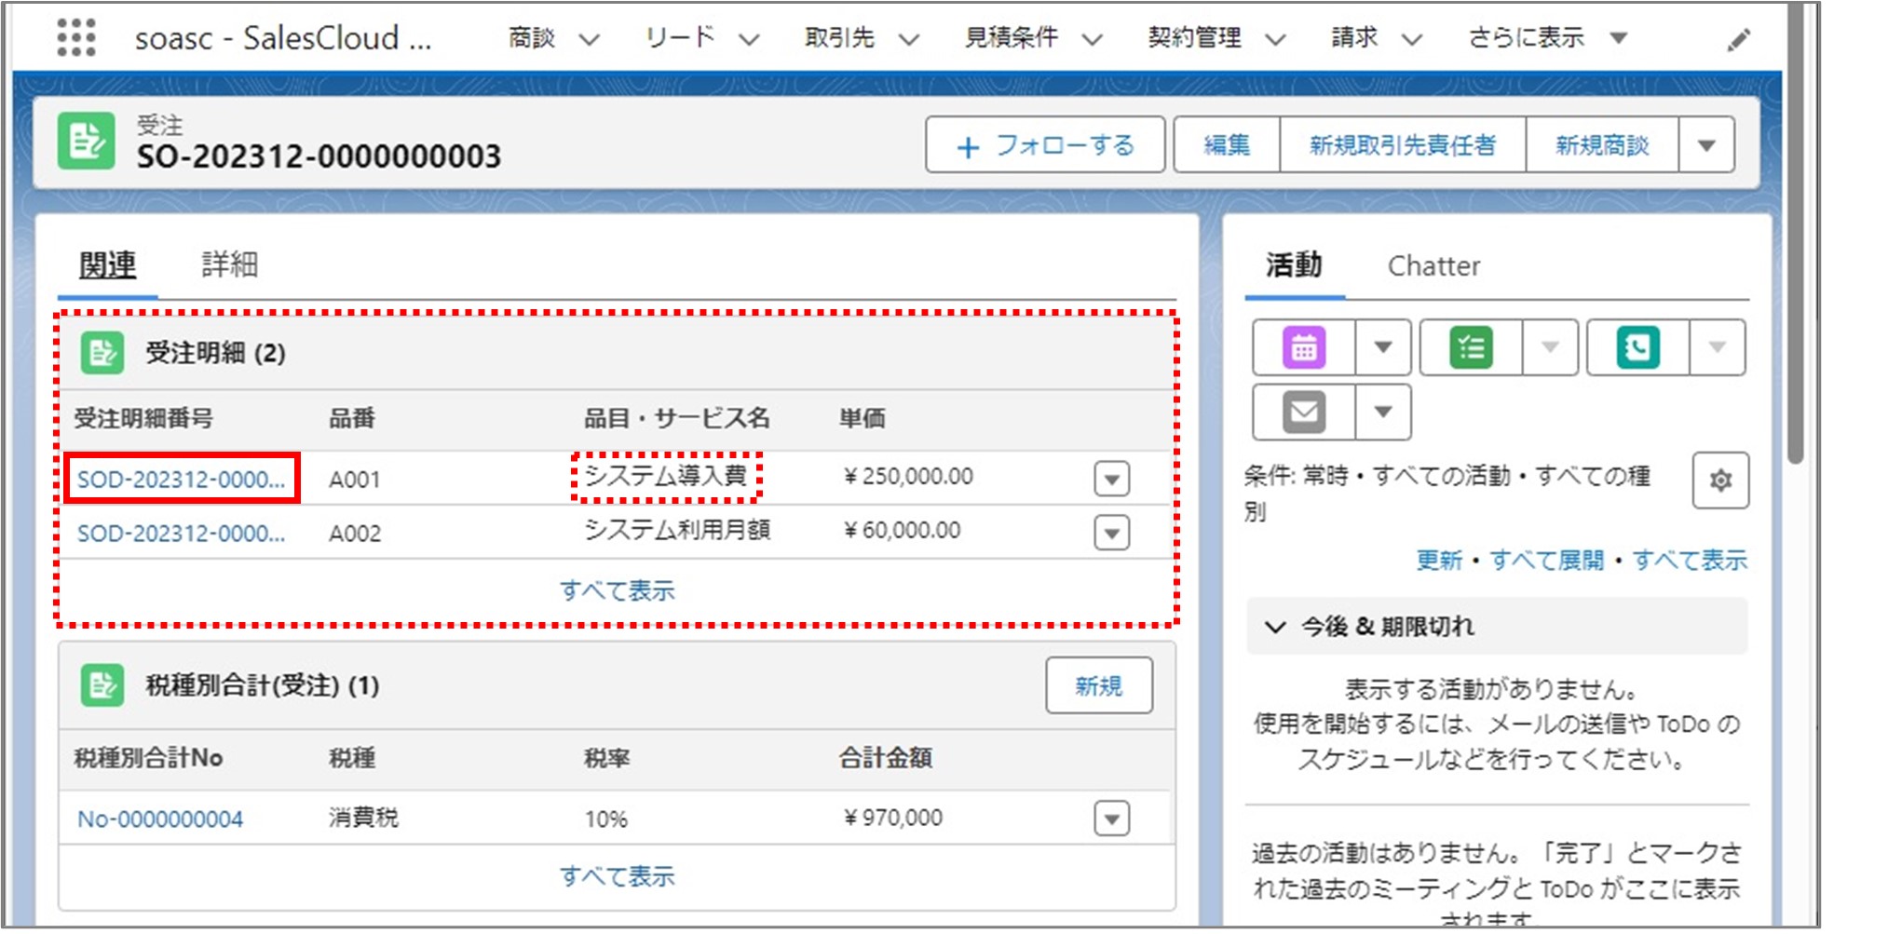Open the 請求 navigation tab
This screenshot has height=934, width=1888.
1354,38
